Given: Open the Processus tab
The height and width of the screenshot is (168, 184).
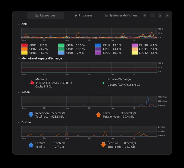Looking at the screenshot, I should pyautogui.click(x=84, y=15).
